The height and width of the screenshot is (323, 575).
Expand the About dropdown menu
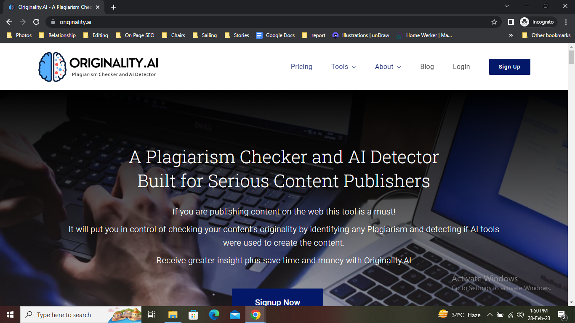coord(388,66)
